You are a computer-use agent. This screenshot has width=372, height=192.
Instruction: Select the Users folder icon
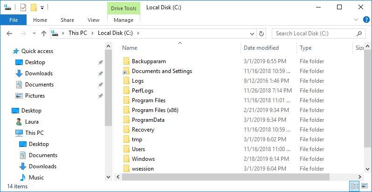click(x=126, y=149)
